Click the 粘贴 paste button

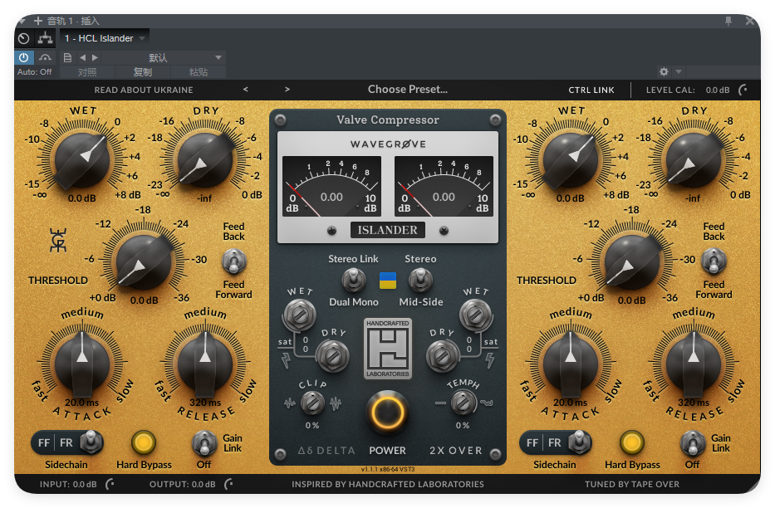coord(199,72)
